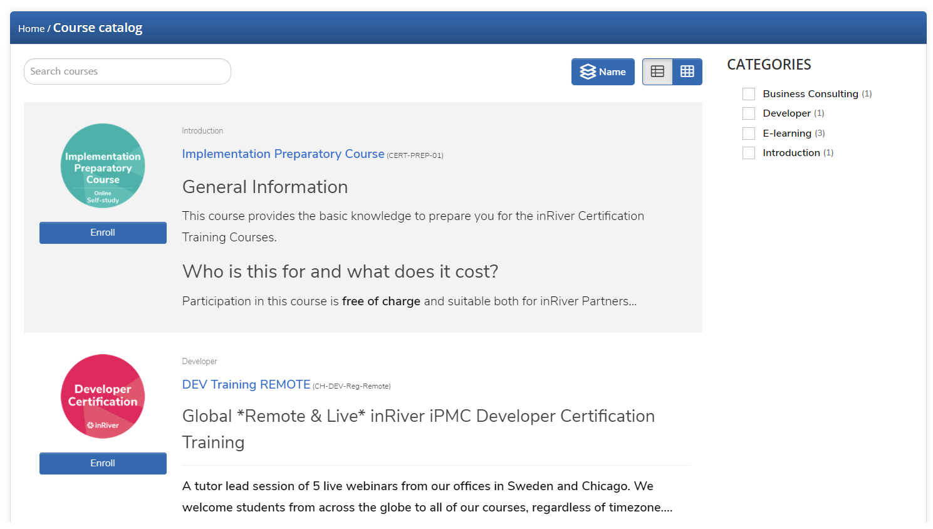
Task: Open the Developer Certification thumbnail
Action: click(103, 397)
